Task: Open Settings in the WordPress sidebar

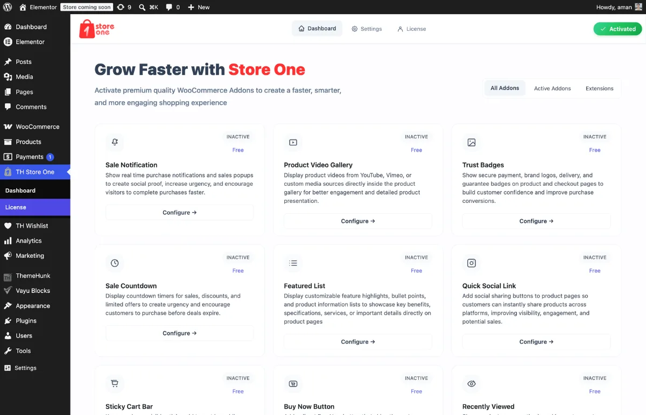Action: click(x=35, y=368)
